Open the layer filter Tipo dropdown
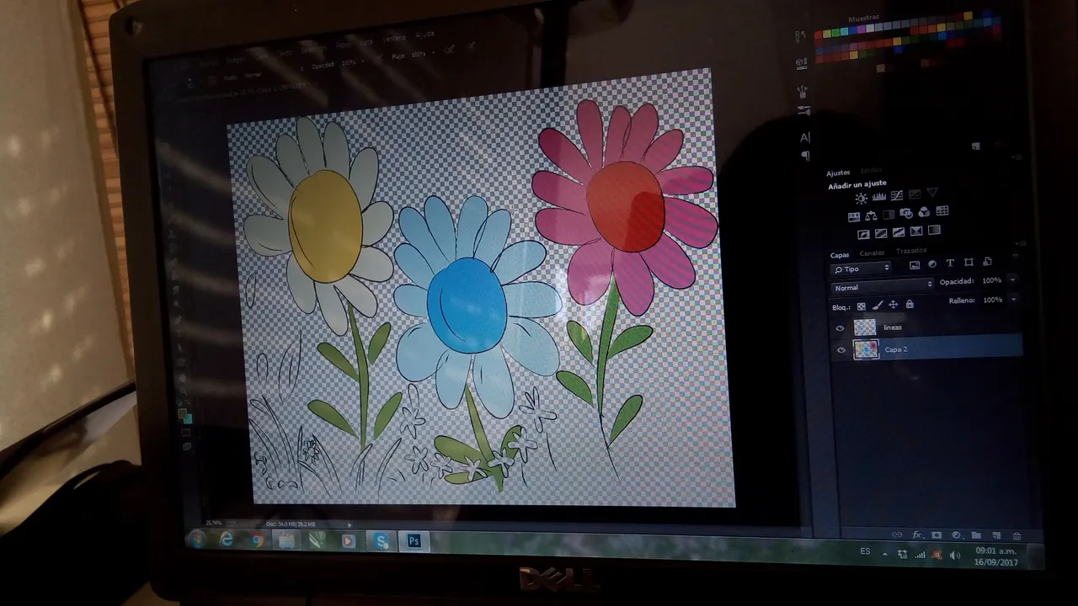1078x606 pixels. [x=861, y=269]
